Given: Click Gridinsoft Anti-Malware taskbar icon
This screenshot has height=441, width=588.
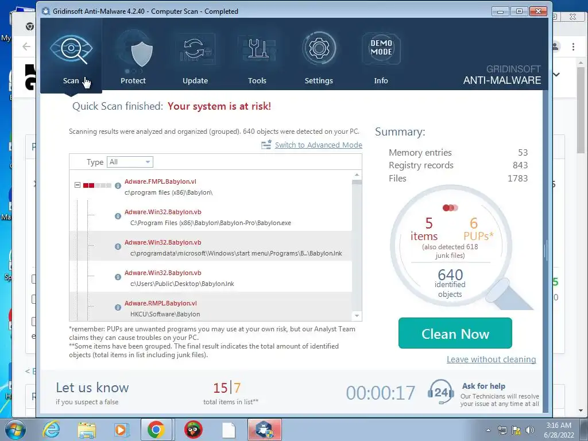Looking at the screenshot, I should click(264, 430).
